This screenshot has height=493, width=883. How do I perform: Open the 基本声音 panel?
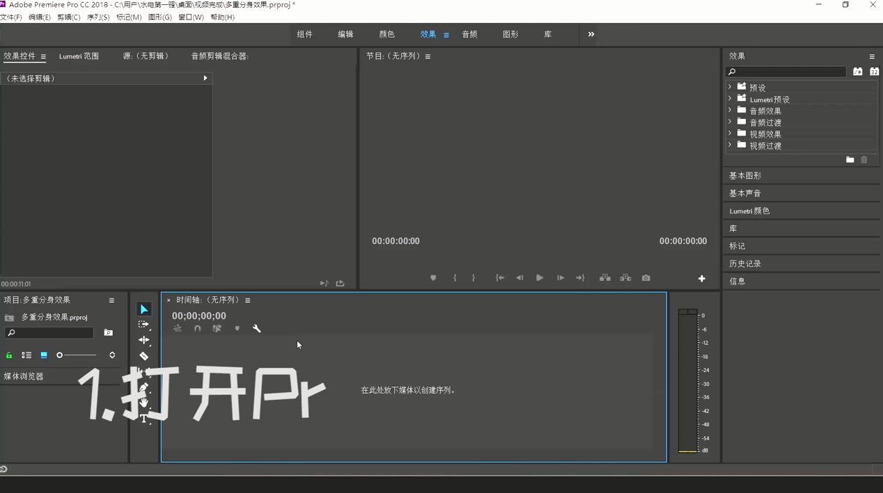coord(745,193)
